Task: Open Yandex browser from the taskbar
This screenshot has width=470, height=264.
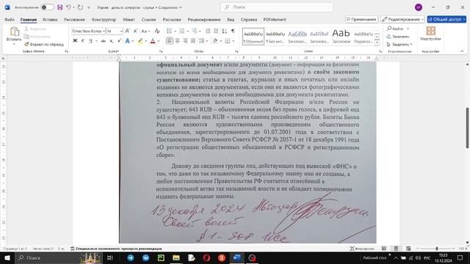Action: pos(222,257)
